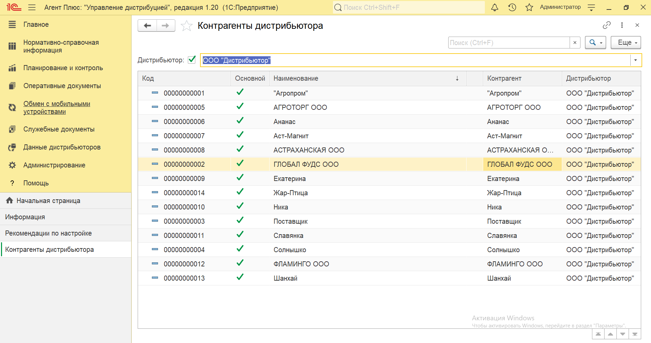Jump to last record scroll button
The height and width of the screenshot is (343, 651).
click(635, 334)
